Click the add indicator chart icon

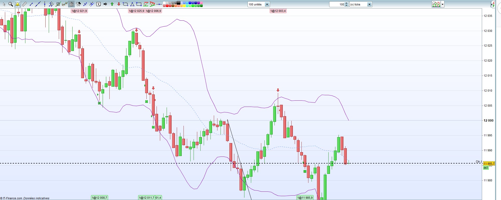click(x=436, y=4)
